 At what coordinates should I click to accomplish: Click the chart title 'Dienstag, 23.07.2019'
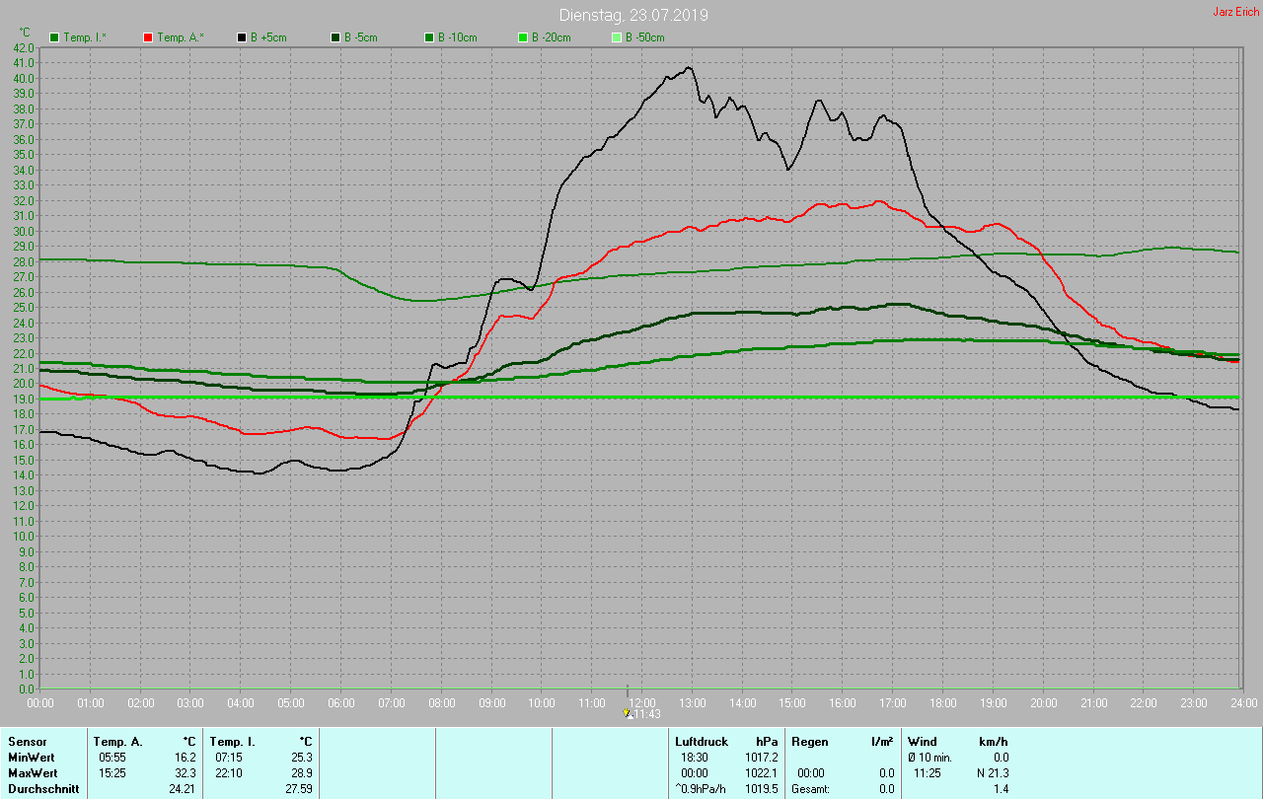(x=633, y=15)
